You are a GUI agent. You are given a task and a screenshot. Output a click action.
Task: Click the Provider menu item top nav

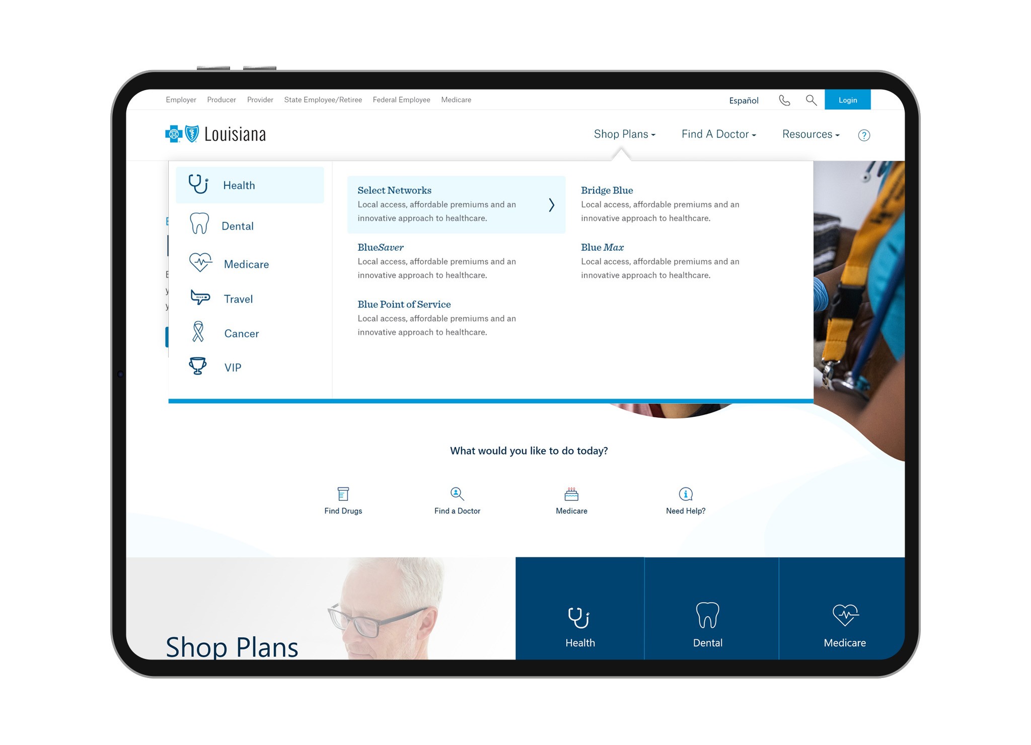coord(259,99)
